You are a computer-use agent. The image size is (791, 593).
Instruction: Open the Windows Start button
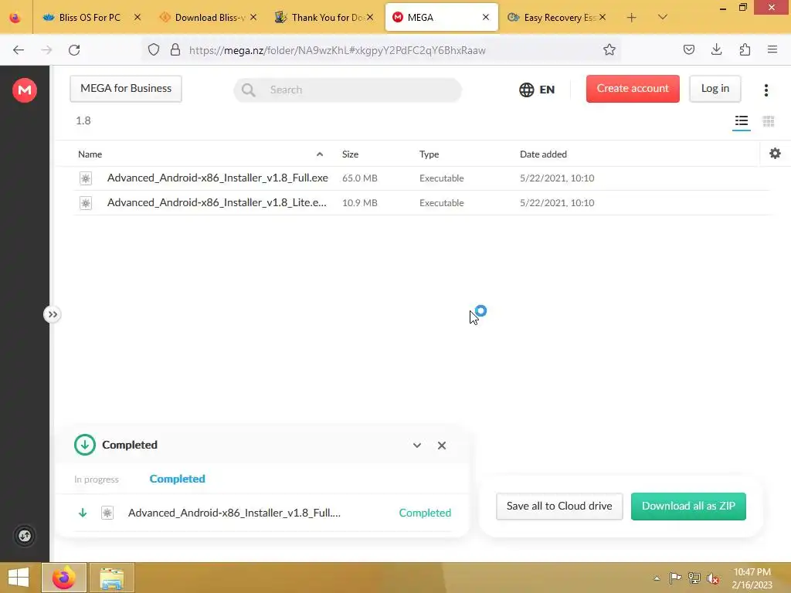[19, 578]
